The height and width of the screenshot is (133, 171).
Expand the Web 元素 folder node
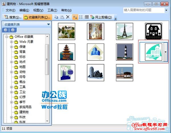pos(11,42)
